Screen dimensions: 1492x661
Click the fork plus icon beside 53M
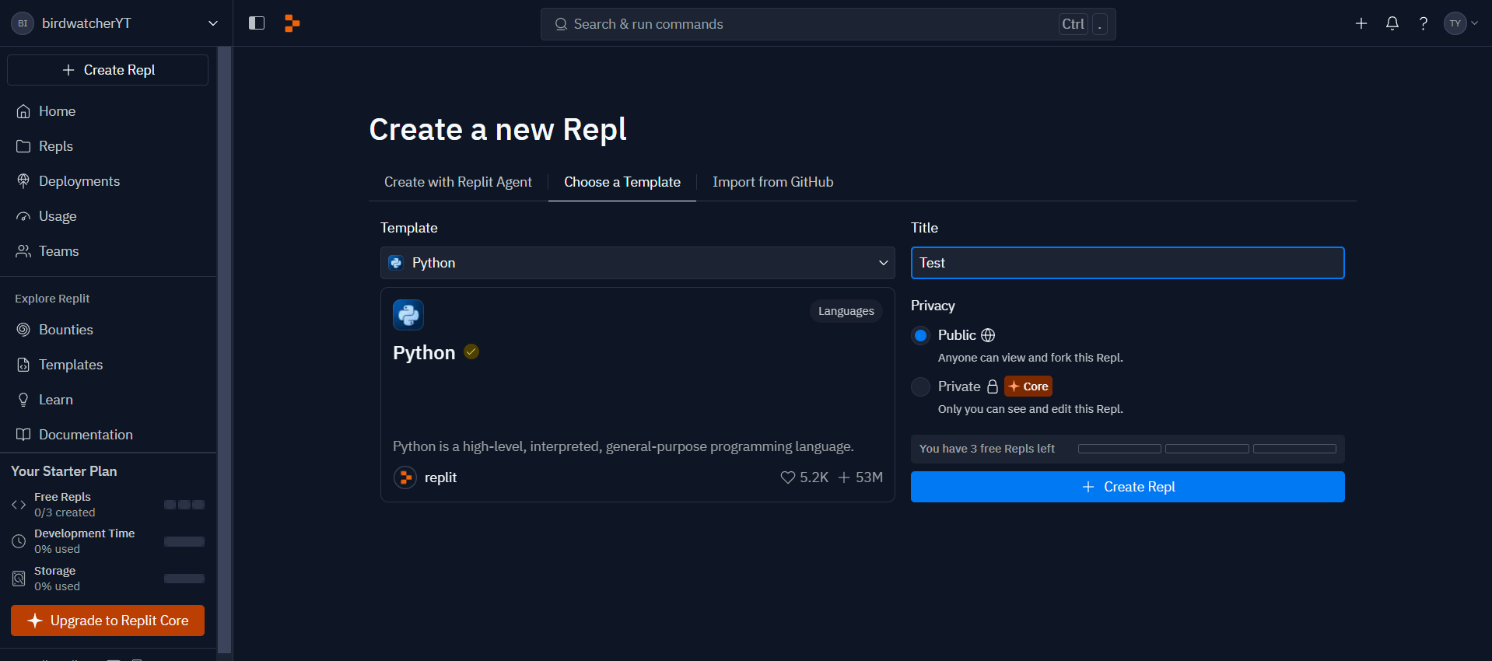(x=844, y=477)
